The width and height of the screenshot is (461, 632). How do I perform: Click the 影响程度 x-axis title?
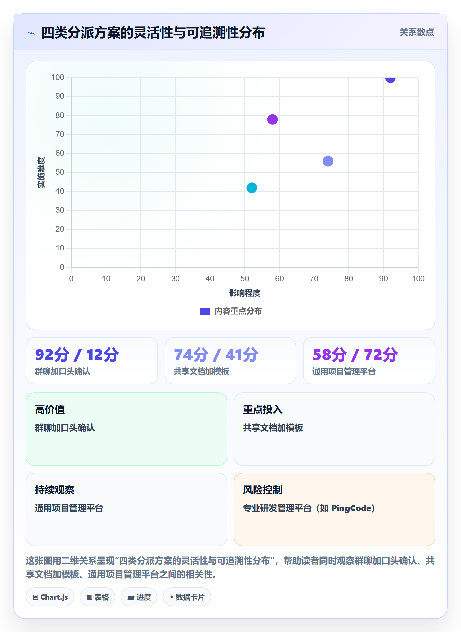245,293
